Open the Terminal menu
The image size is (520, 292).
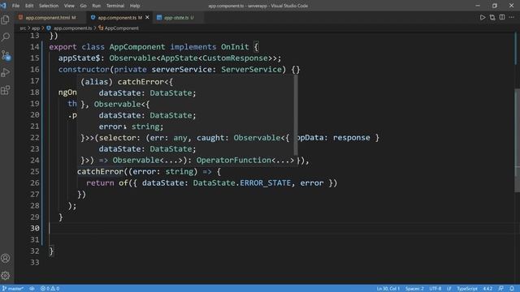click(x=115, y=6)
